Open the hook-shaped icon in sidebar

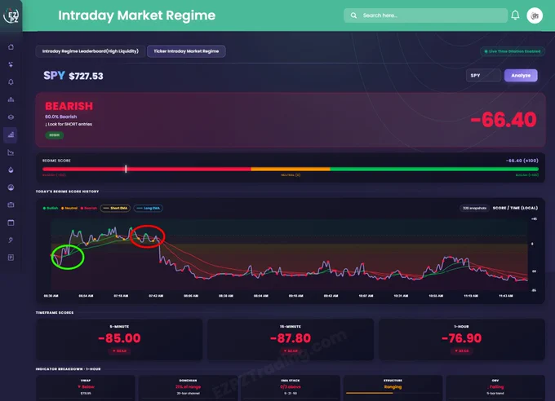(x=11, y=240)
